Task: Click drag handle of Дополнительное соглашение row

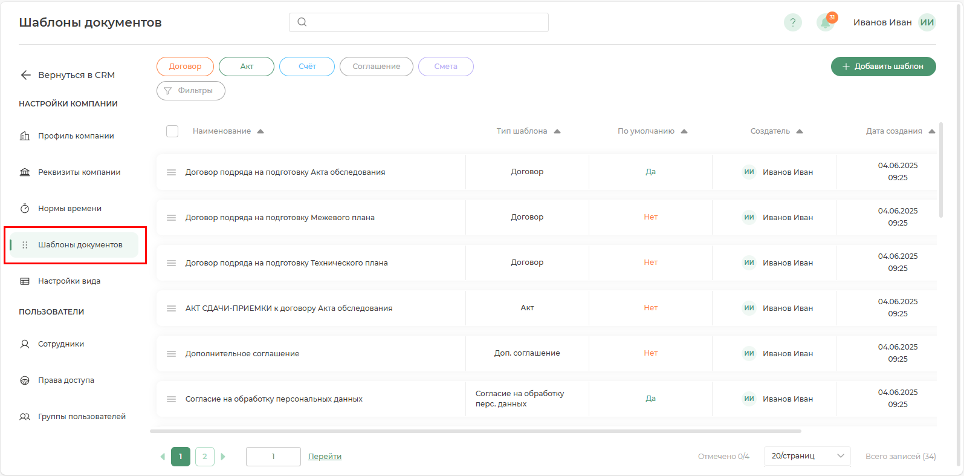Action: coord(171,354)
